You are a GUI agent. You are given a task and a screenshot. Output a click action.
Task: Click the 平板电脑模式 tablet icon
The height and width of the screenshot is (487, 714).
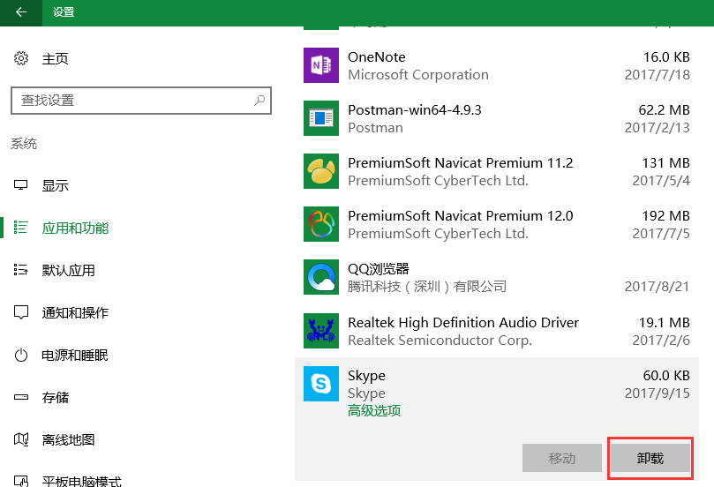pos(21,481)
